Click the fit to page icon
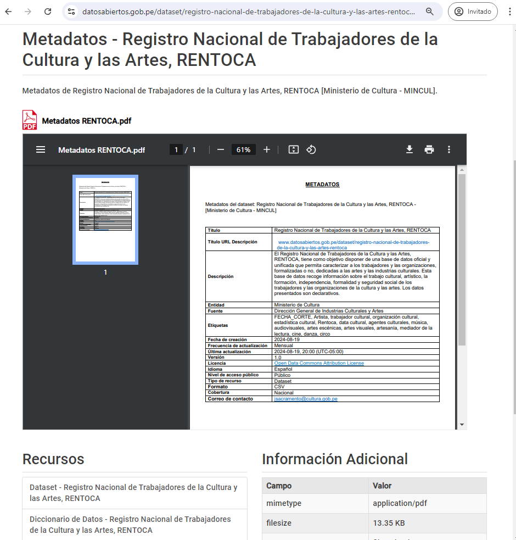Screen dimensions: 516x540 coord(294,149)
